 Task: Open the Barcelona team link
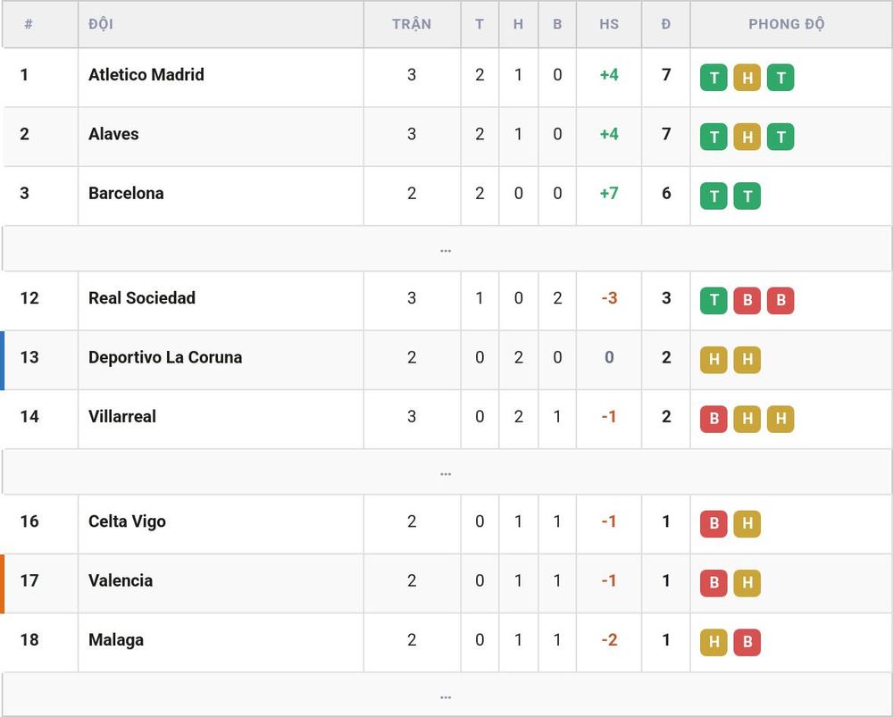(126, 193)
